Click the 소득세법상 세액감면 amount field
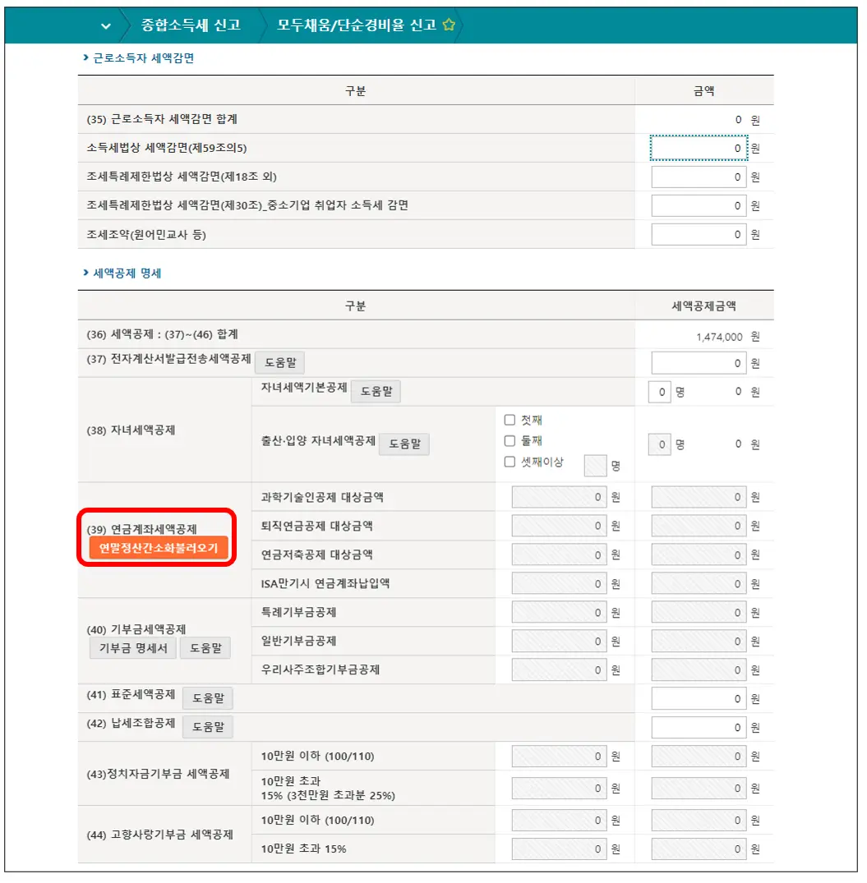The width and height of the screenshot is (867, 883). [x=699, y=148]
